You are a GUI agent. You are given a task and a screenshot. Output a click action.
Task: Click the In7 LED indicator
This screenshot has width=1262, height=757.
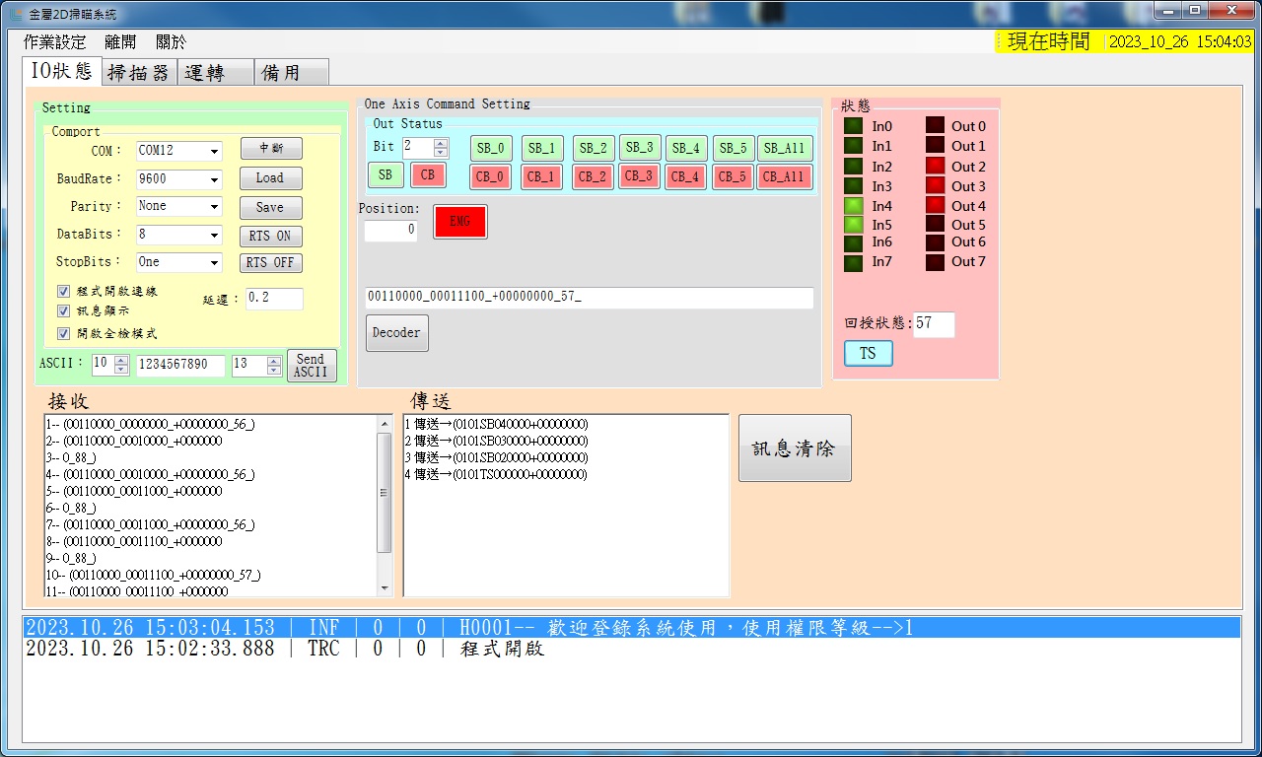point(854,262)
